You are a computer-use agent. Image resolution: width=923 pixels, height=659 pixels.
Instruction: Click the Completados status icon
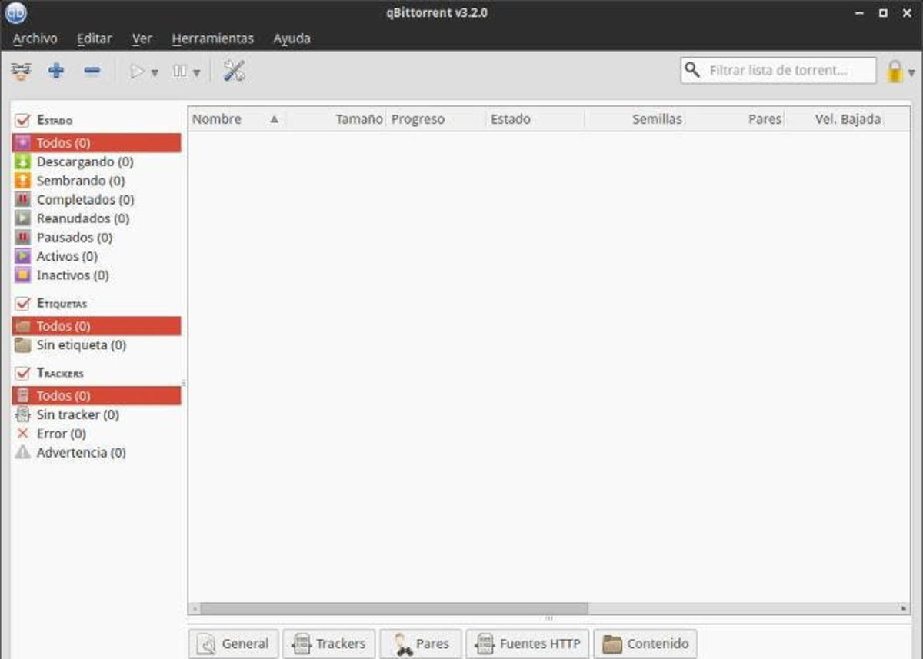pyautogui.click(x=23, y=200)
